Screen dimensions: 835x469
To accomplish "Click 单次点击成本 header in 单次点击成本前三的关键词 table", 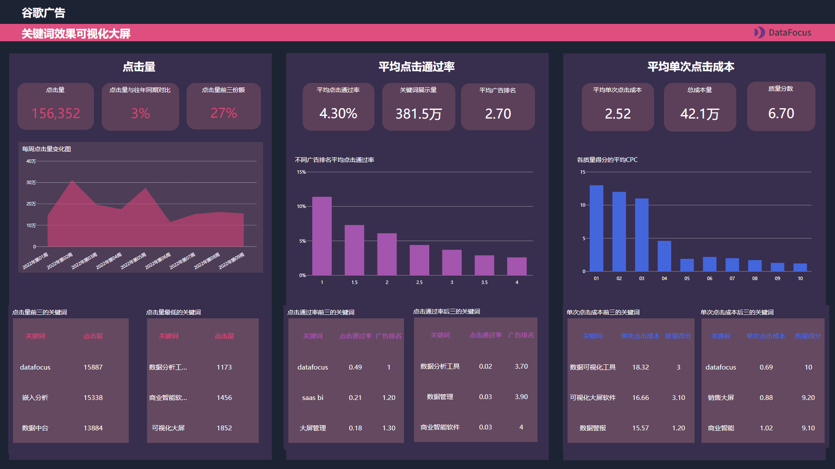I will tap(640, 336).
